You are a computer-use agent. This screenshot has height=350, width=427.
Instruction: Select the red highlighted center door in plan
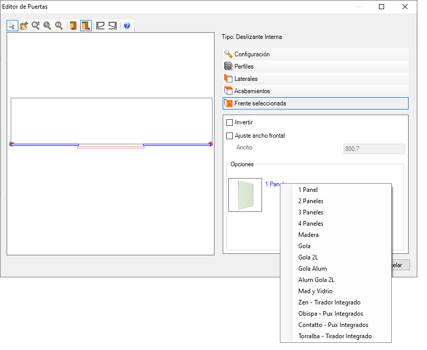111,147
